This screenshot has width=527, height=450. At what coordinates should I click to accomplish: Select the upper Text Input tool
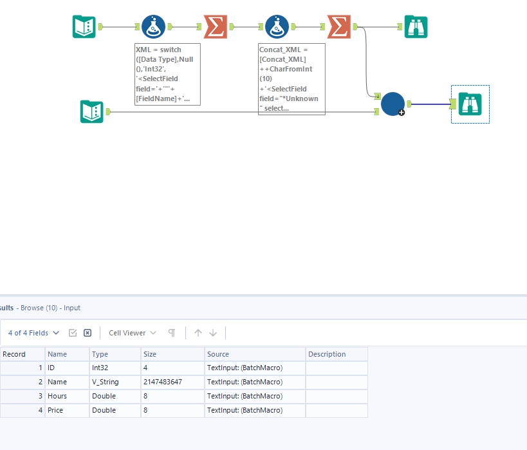point(84,26)
